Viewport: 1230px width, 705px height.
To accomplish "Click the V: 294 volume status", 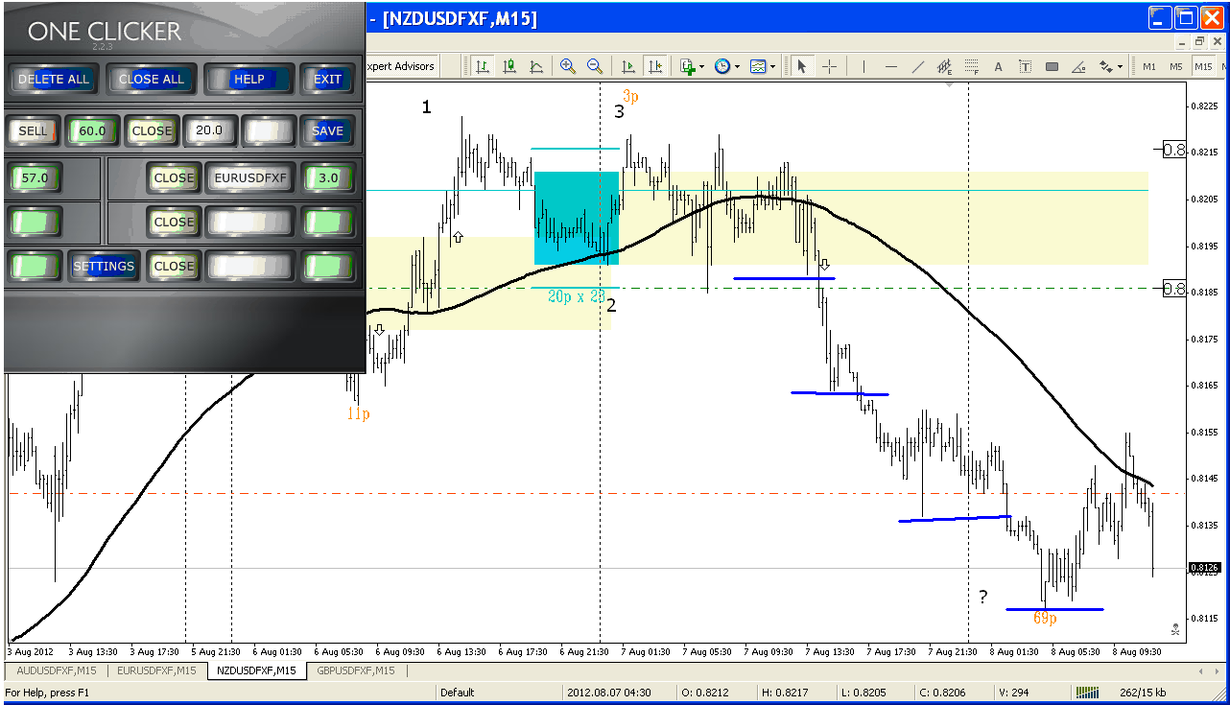I will [x=1014, y=692].
